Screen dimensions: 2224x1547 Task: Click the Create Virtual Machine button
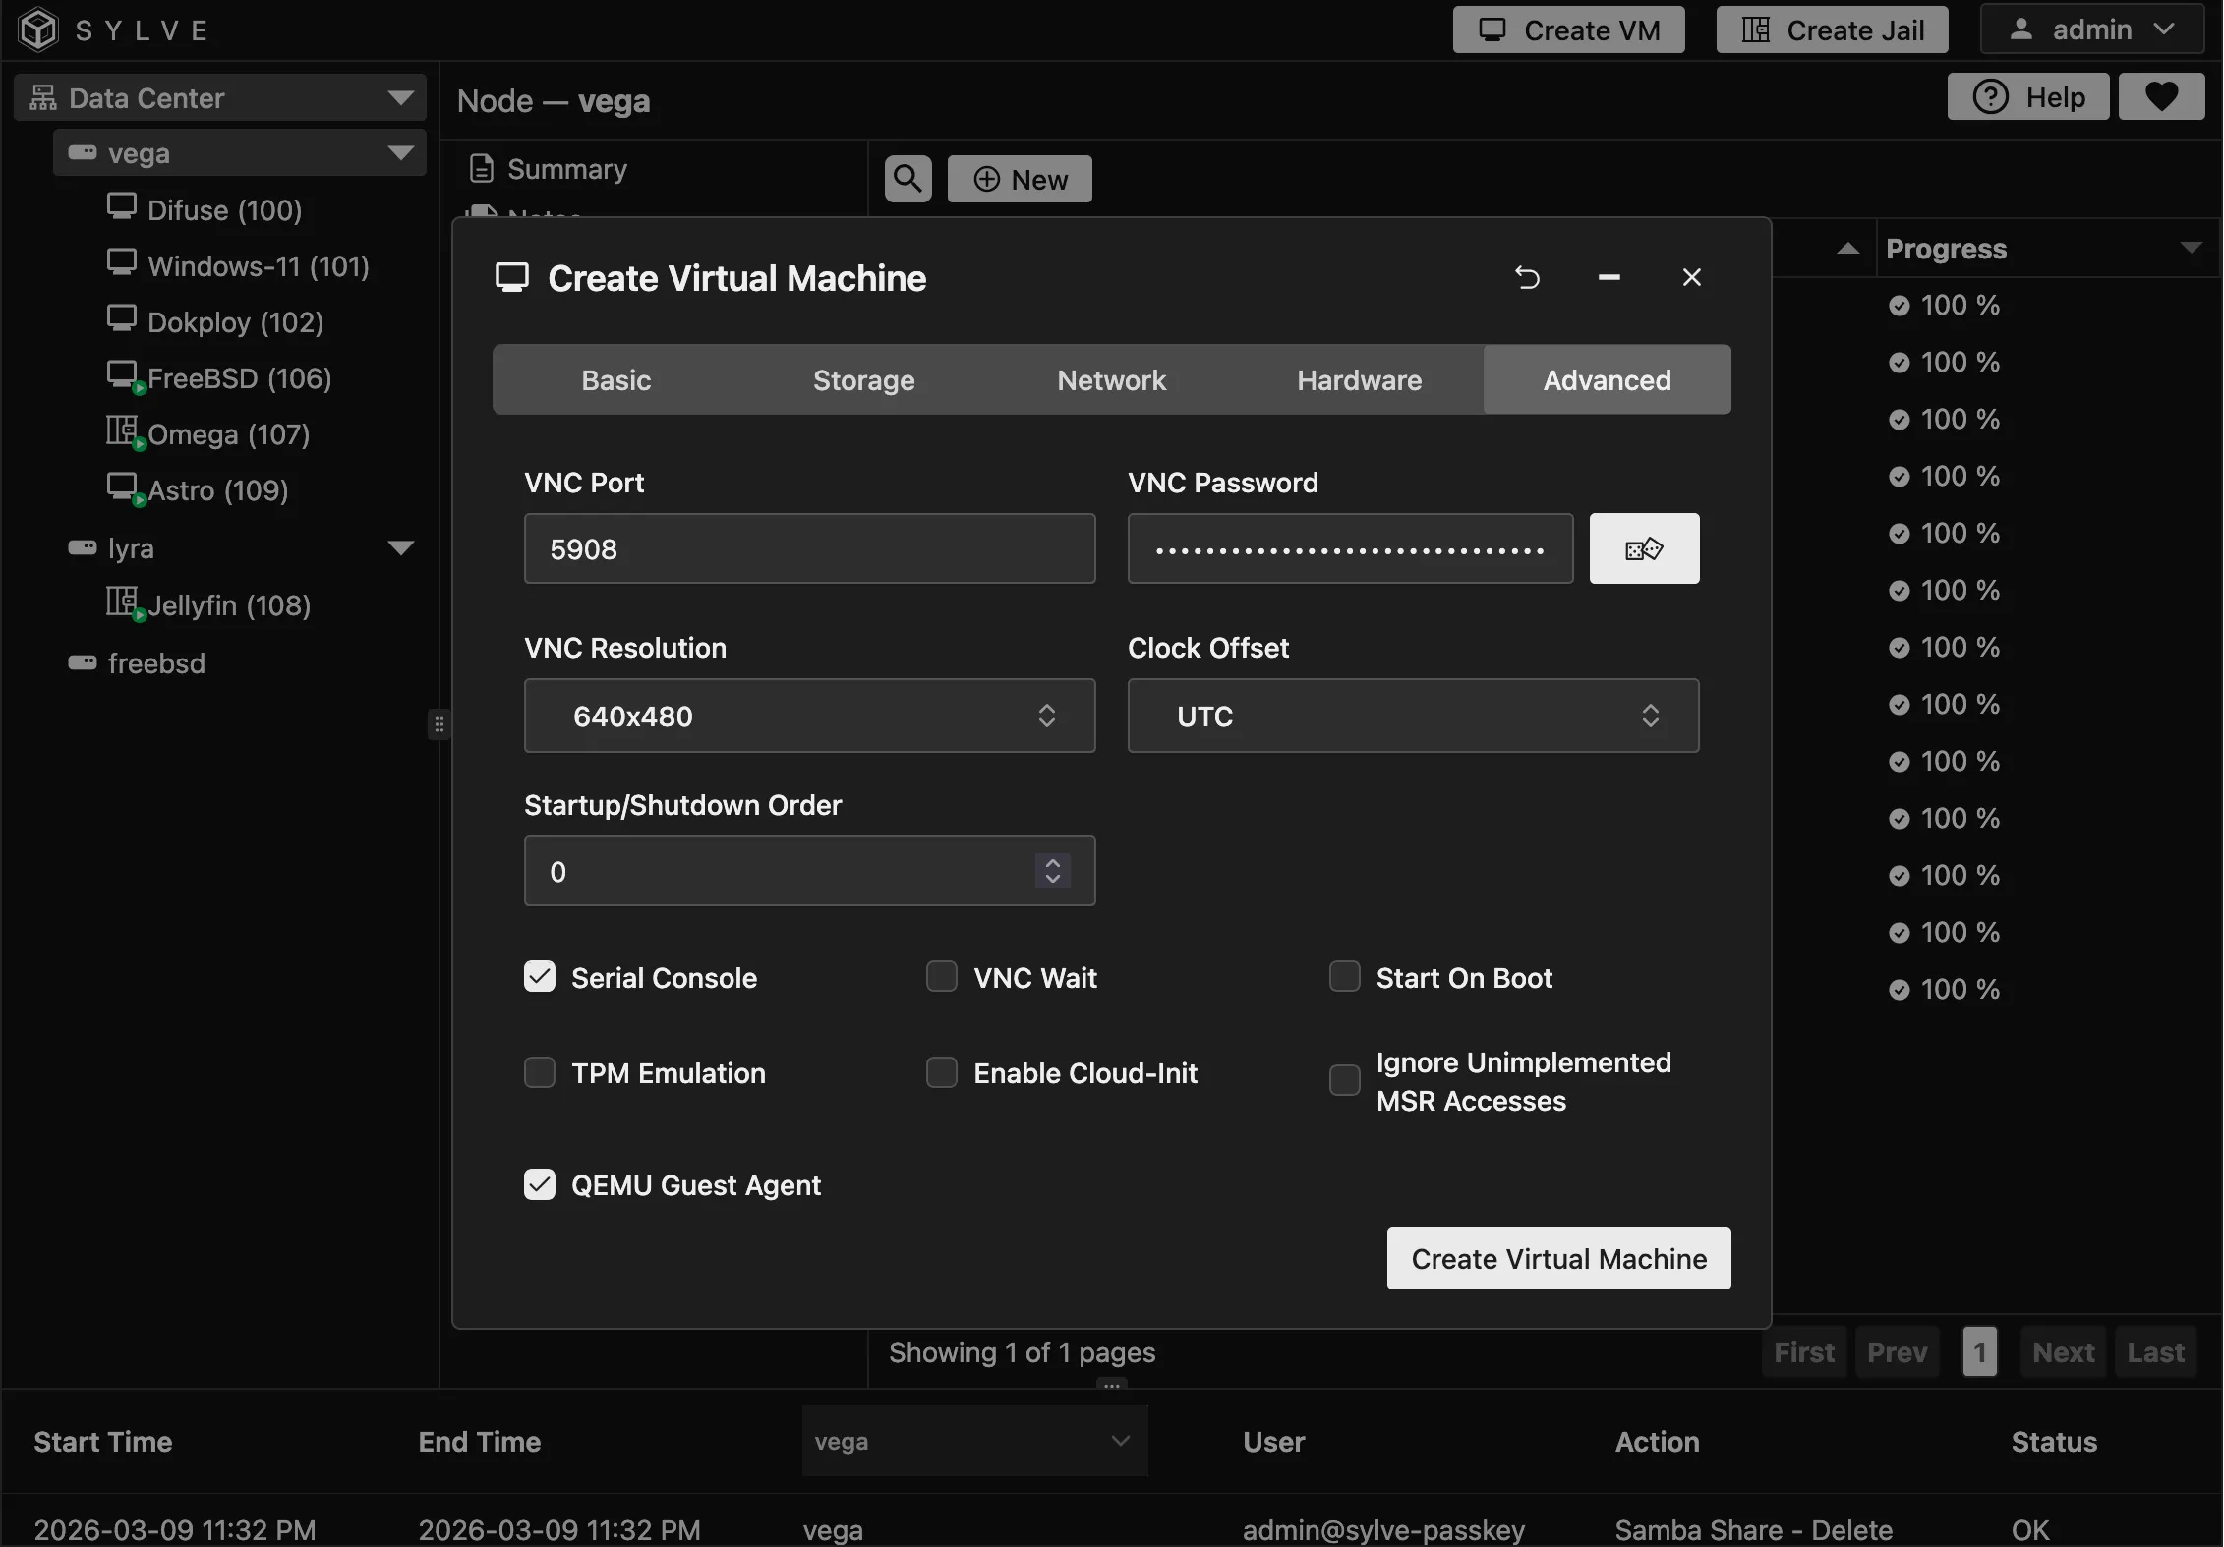click(x=1558, y=1258)
